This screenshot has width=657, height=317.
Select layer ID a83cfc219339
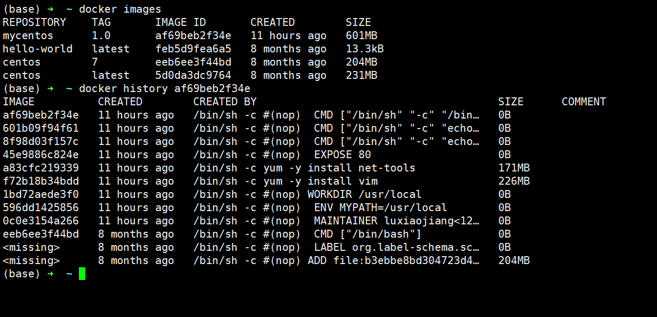41,168
